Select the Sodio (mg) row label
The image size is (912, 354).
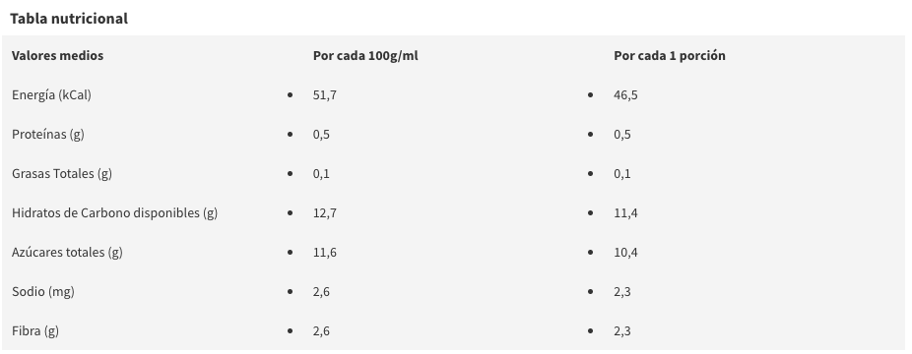tap(43, 291)
